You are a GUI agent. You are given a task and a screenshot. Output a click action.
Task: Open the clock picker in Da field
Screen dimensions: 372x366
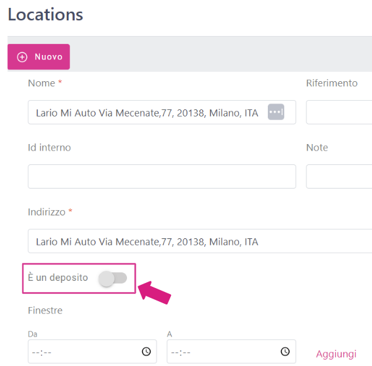coord(146,352)
